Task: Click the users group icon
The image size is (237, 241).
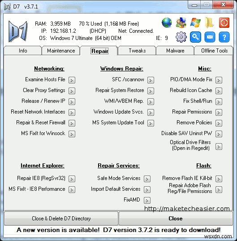Action: [181, 22]
